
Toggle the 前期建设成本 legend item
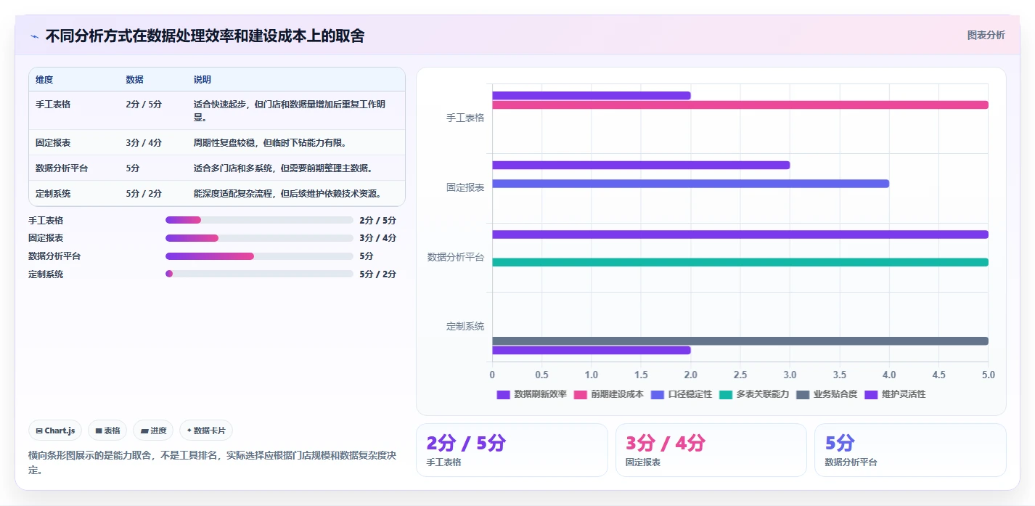(x=609, y=394)
